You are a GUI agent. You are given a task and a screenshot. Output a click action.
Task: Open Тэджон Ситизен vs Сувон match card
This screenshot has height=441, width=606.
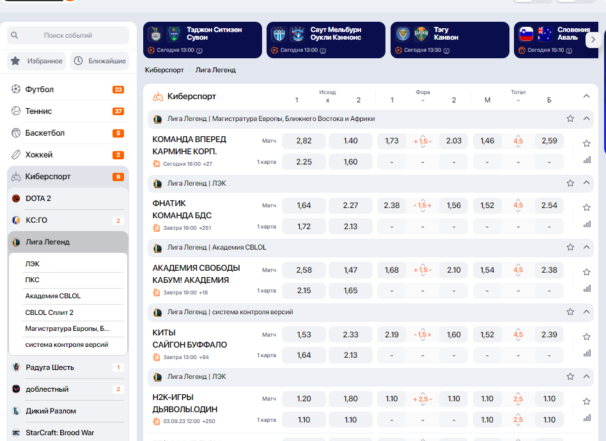(x=203, y=40)
